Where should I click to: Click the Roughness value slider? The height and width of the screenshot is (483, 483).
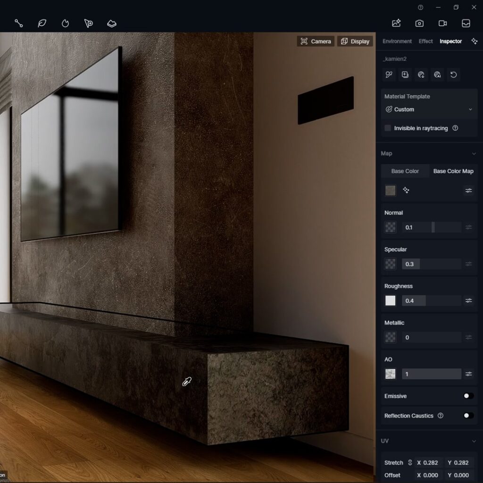[x=431, y=300]
